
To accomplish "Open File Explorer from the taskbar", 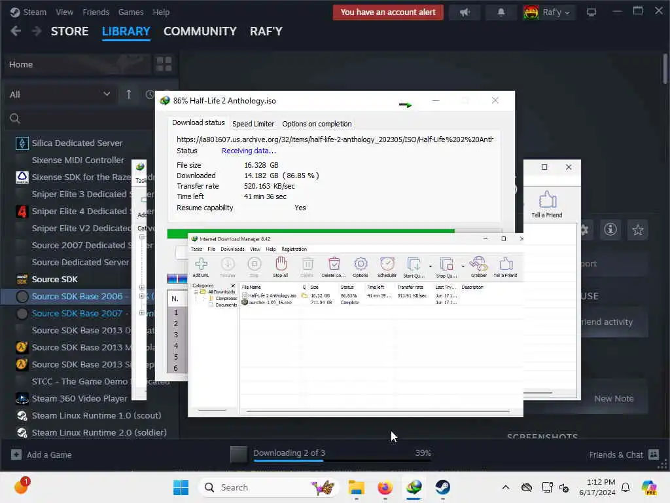I will coord(356,487).
